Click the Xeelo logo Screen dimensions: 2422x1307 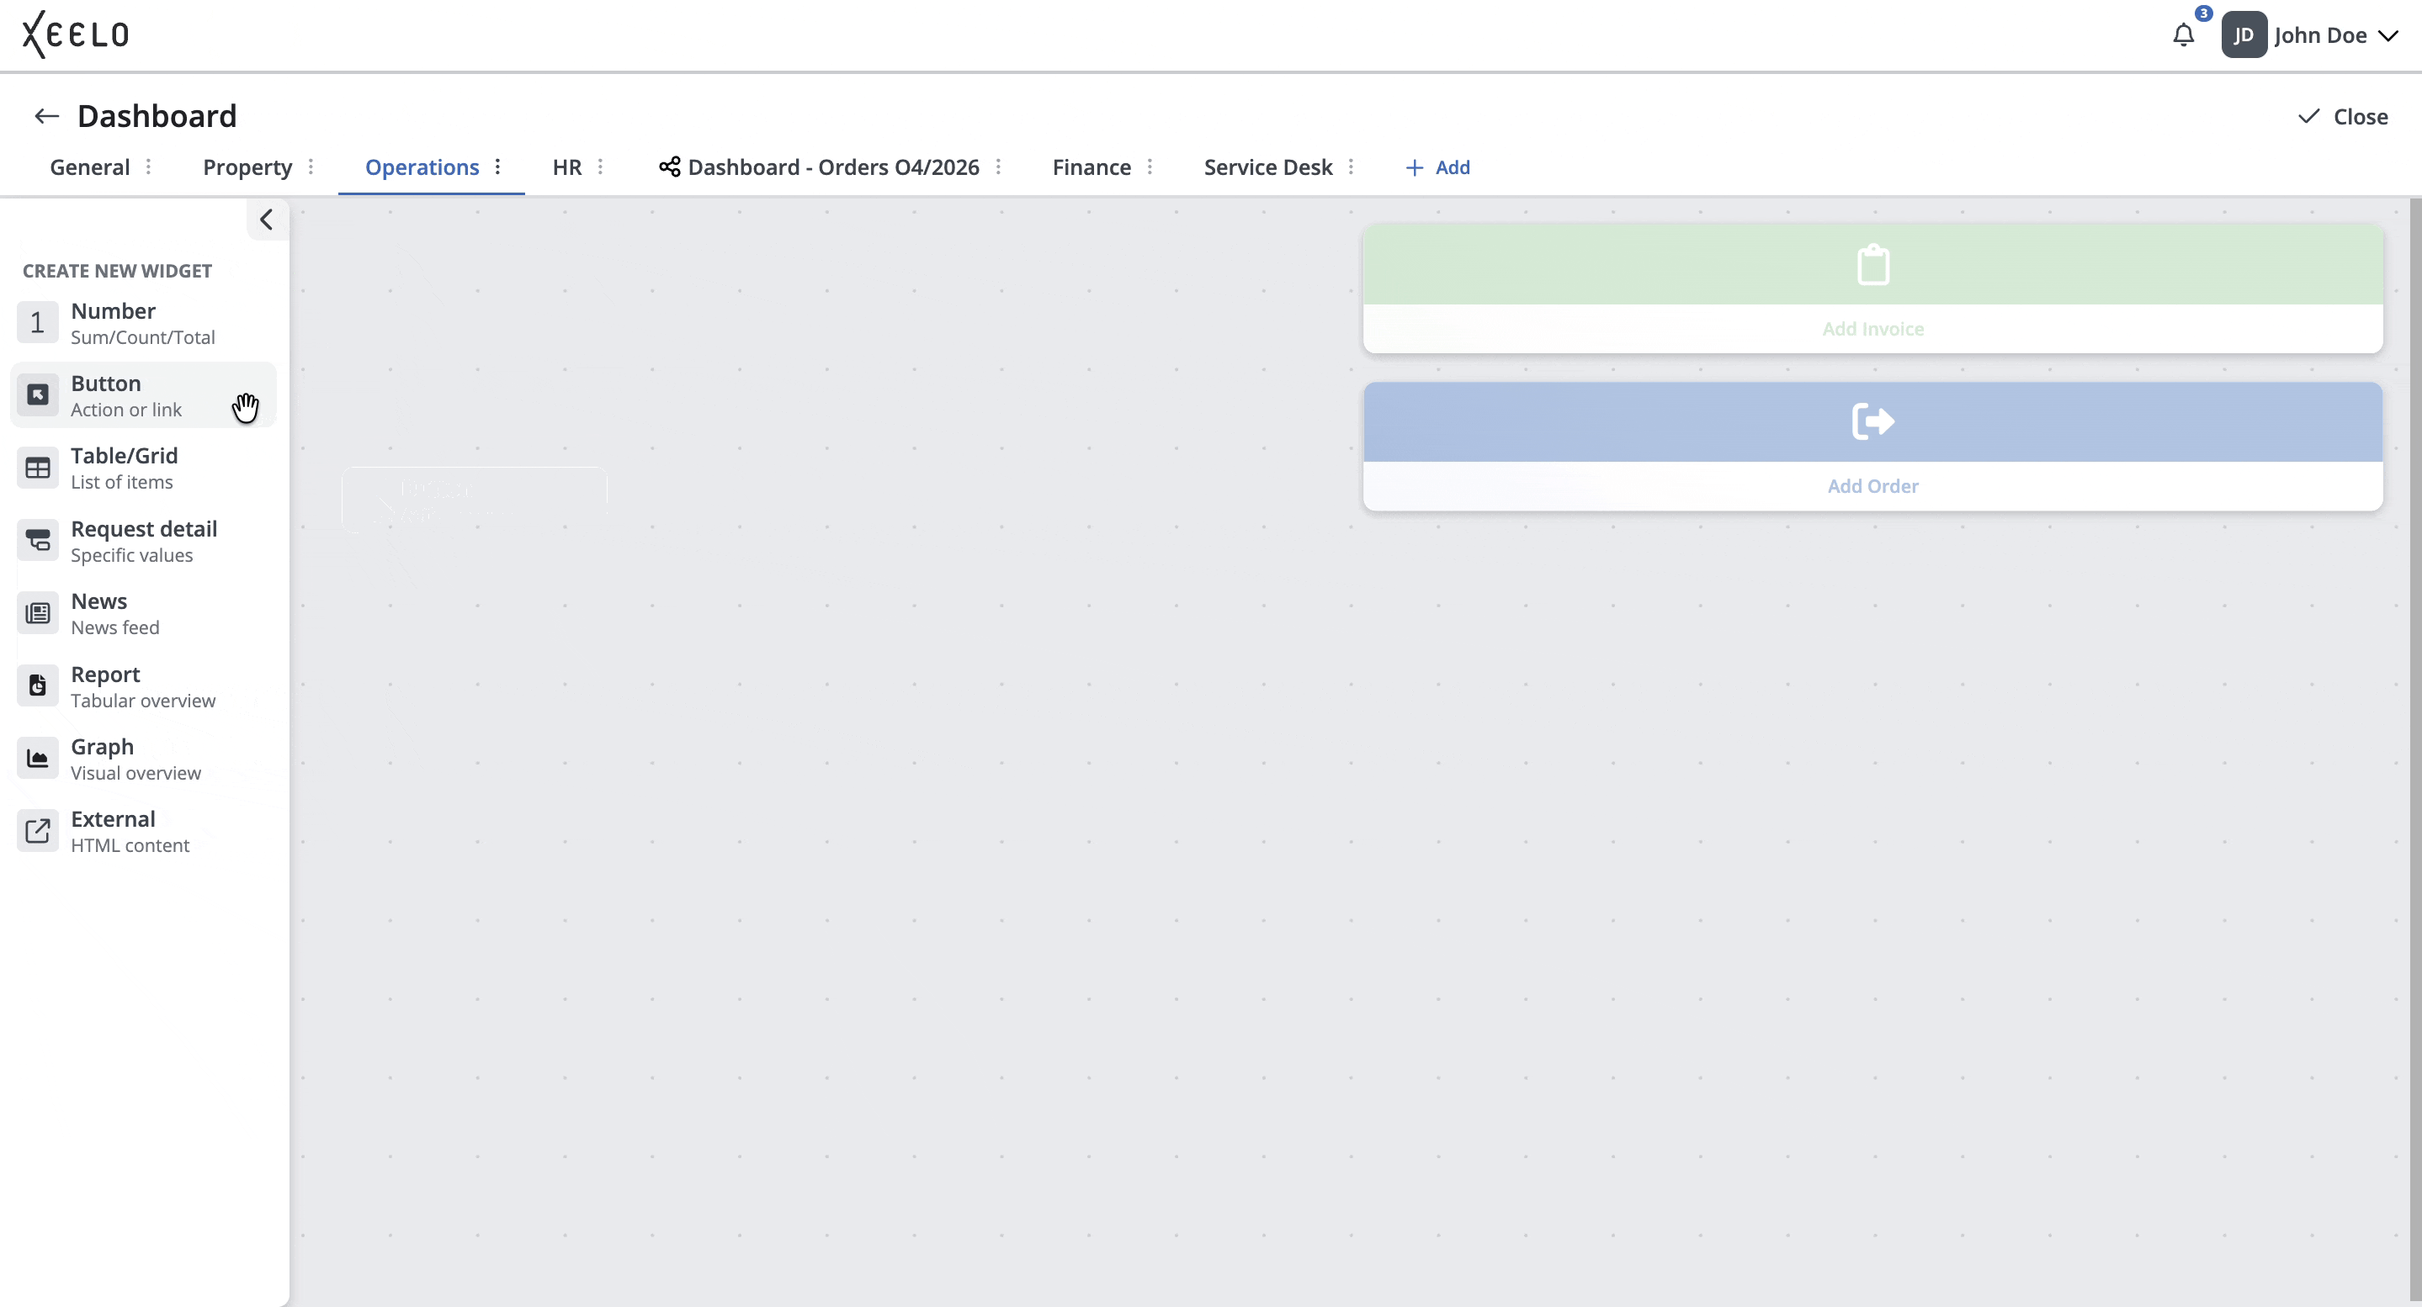point(75,34)
